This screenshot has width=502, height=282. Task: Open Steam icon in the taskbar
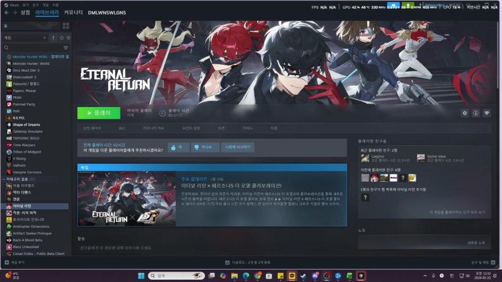pyautogui.click(x=303, y=276)
